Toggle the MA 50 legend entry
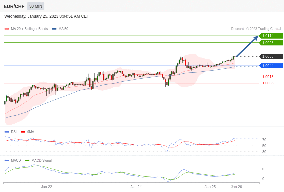The width and height of the screenshot is (284, 192). (x=63, y=29)
